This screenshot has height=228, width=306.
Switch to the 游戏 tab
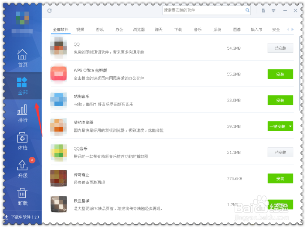click(x=100, y=30)
